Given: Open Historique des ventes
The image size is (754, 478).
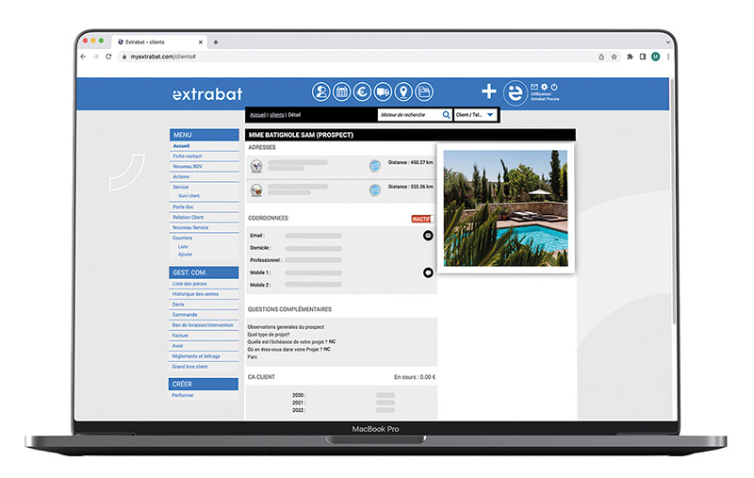Looking at the screenshot, I should pos(195,294).
